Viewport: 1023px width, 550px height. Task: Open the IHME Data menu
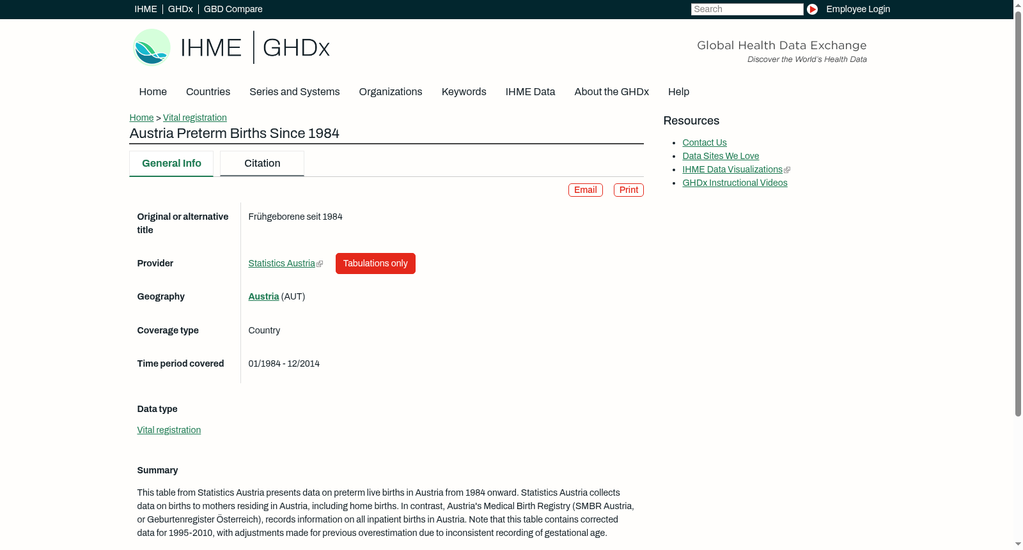click(530, 92)
